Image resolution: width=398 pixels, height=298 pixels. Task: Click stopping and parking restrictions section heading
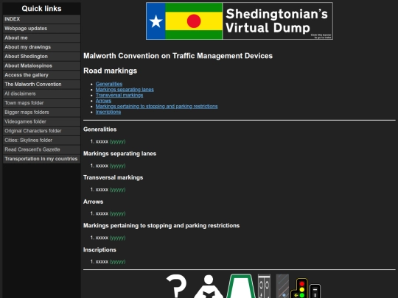click(x=161, y=226)
